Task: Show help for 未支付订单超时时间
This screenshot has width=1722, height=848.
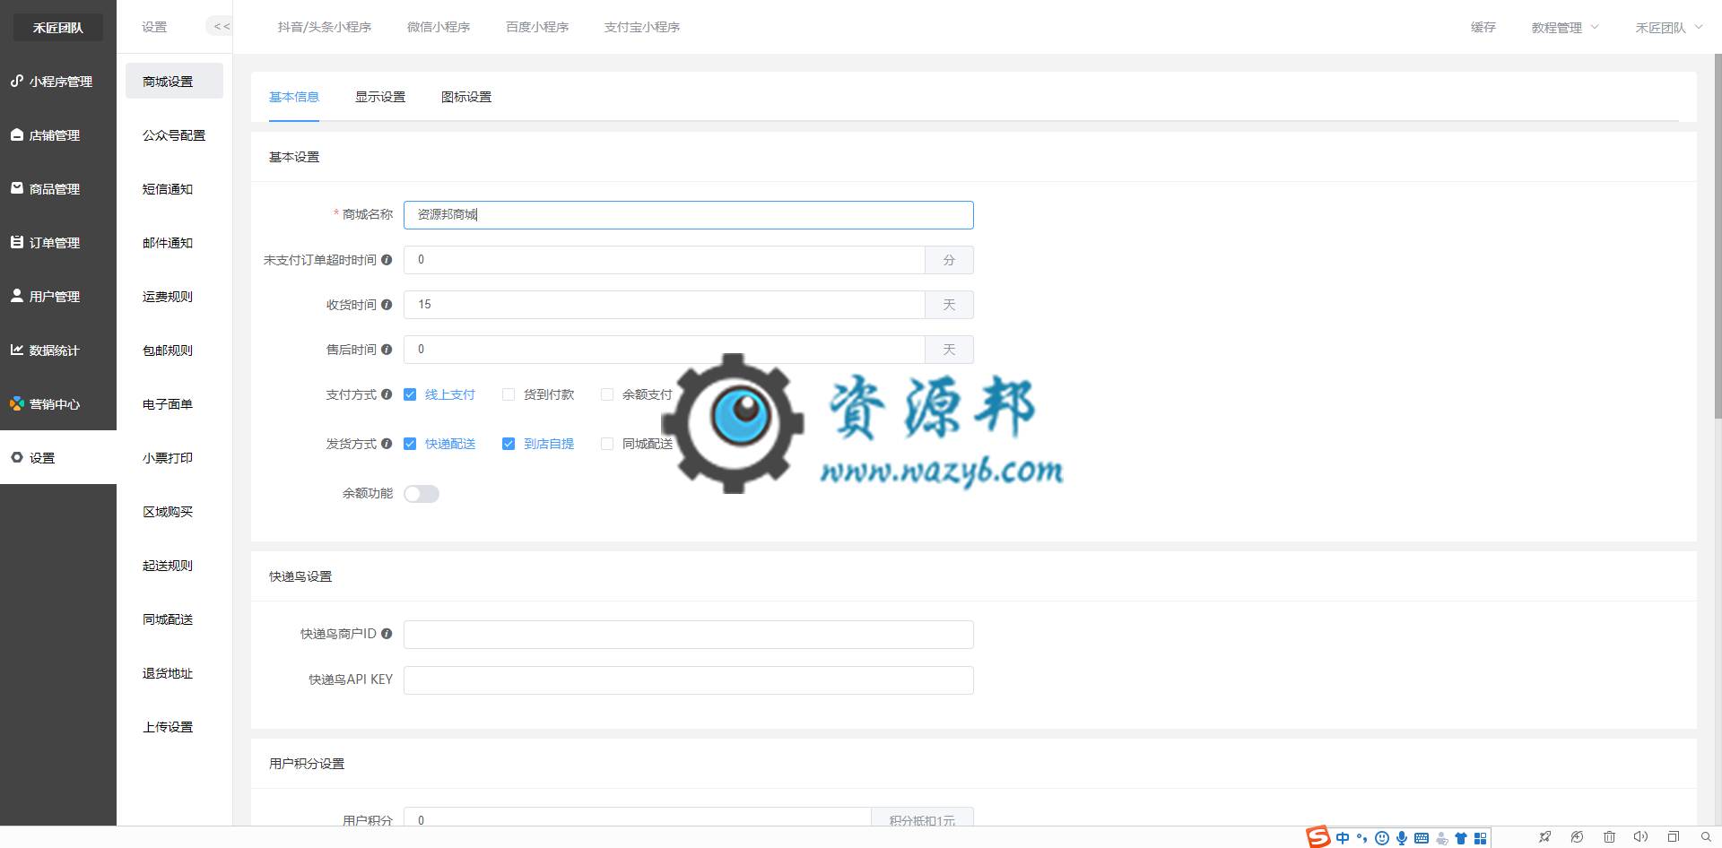Action: [x=387, y=260]
